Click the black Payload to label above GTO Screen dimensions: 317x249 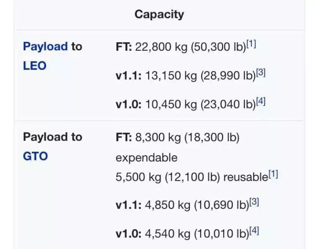click(52, 137)
